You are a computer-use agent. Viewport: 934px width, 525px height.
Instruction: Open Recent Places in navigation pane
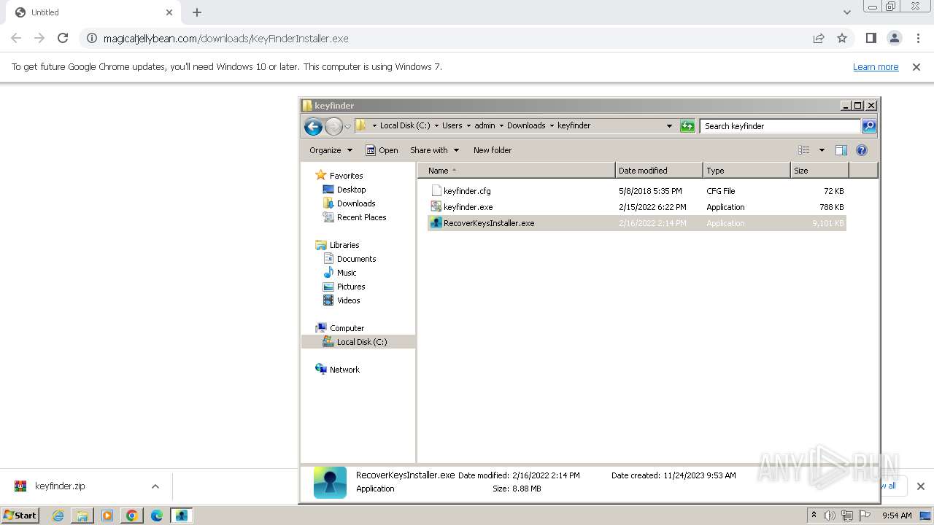[361, 217]
